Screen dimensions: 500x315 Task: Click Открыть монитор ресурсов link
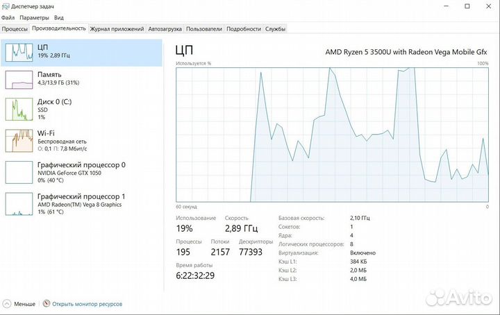pyautogui.click(x=87, y=304)
